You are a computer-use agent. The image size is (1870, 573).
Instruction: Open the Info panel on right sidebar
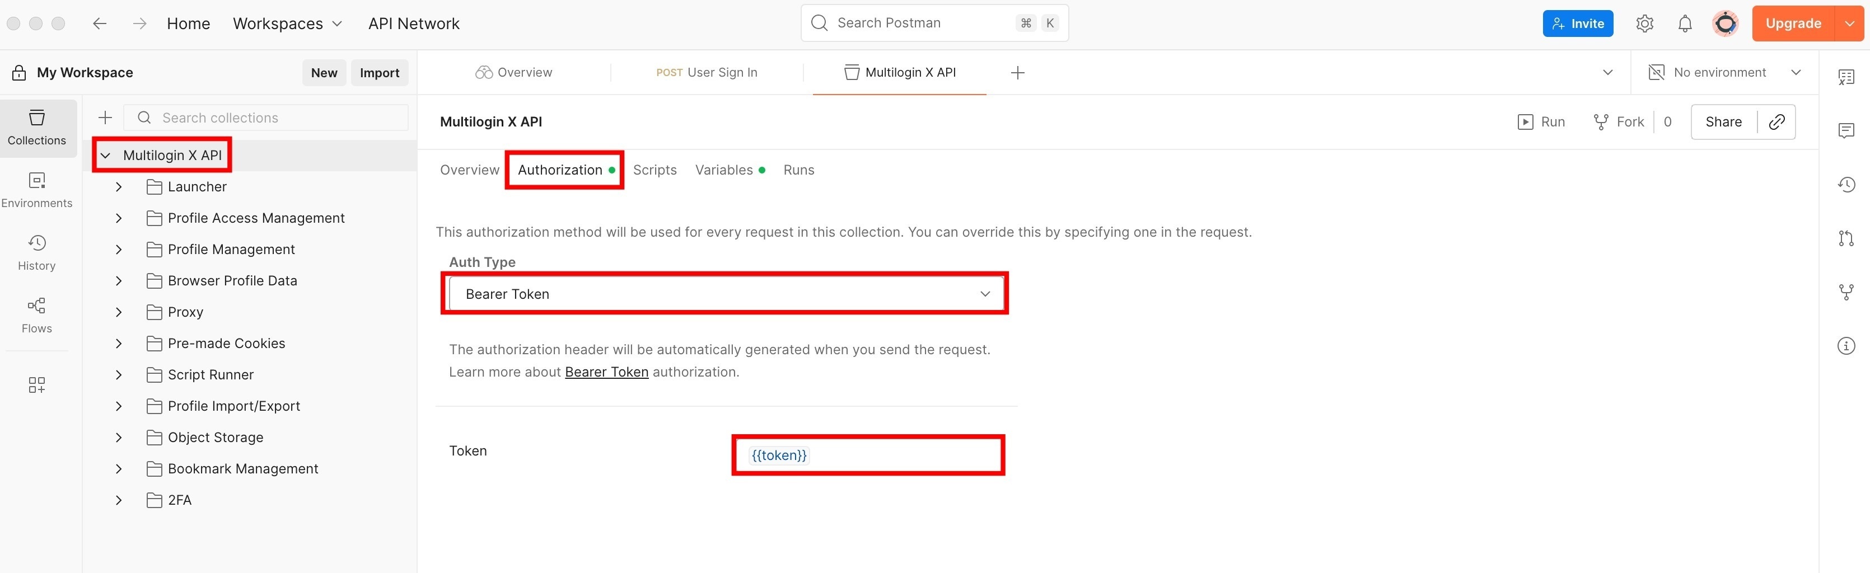tap(1846, 346)
